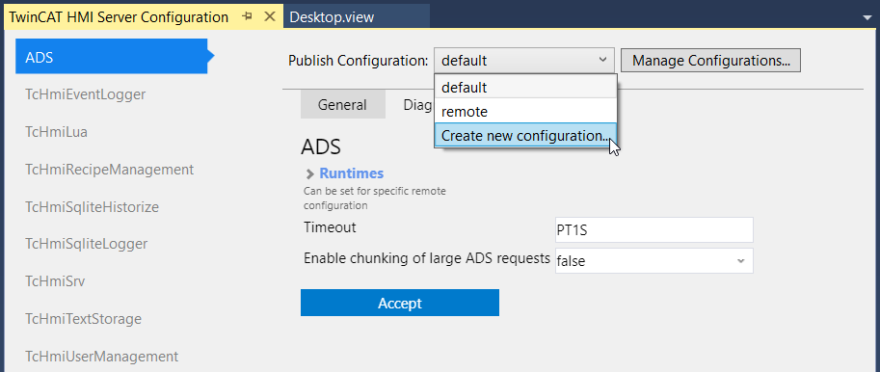
Task: Click Enable chunking of large ADS requests label
Action: [427, 258]
